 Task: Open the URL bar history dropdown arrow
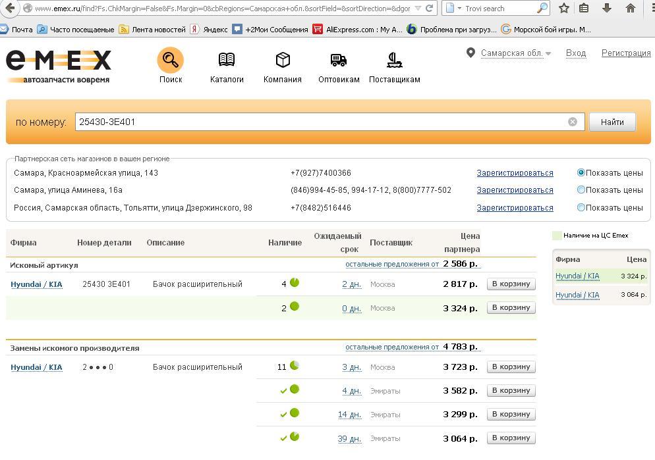[x=418, y=9]
